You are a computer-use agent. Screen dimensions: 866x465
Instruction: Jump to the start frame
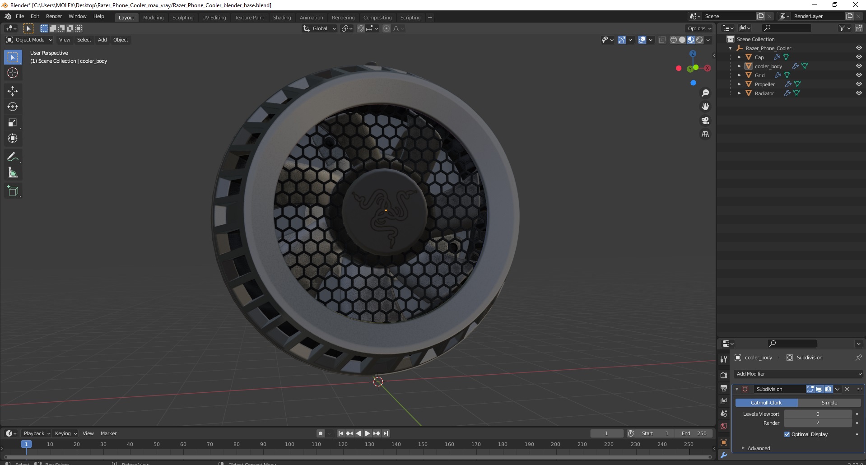pyautogui.click(x=340, y=433)
